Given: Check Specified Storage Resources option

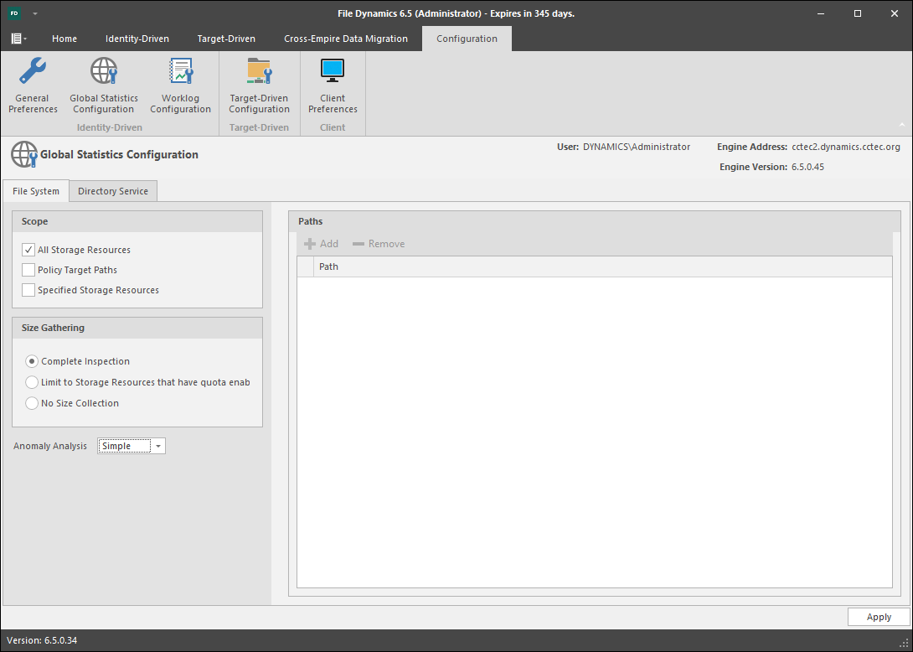Looking at the screenshot, I should tap(29, 290).
